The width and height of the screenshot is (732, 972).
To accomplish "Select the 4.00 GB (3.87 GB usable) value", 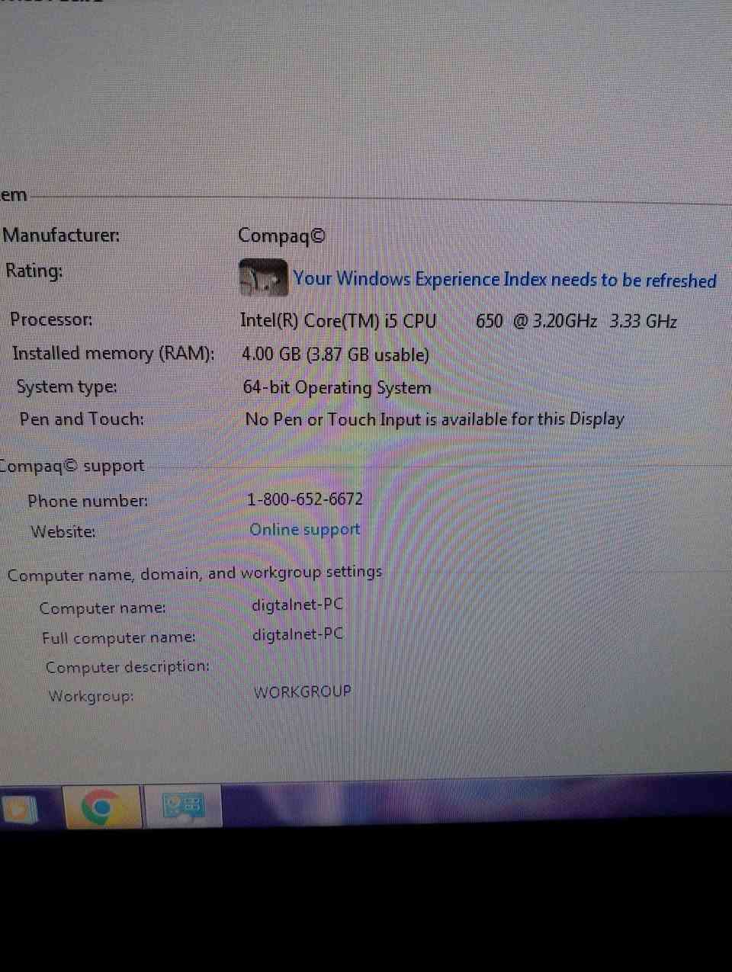I will point(335,354).
